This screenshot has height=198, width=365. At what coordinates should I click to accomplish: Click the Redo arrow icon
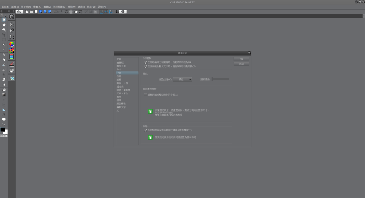[60, 12]
